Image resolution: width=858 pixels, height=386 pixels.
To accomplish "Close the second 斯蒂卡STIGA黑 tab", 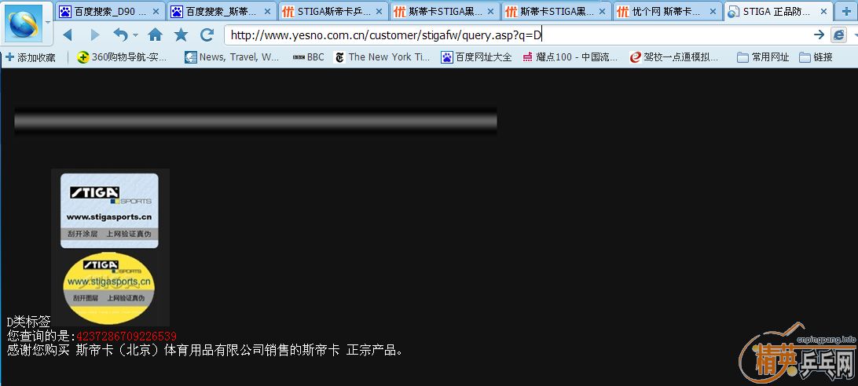I will pyautogui.click(x=602, y=12).
